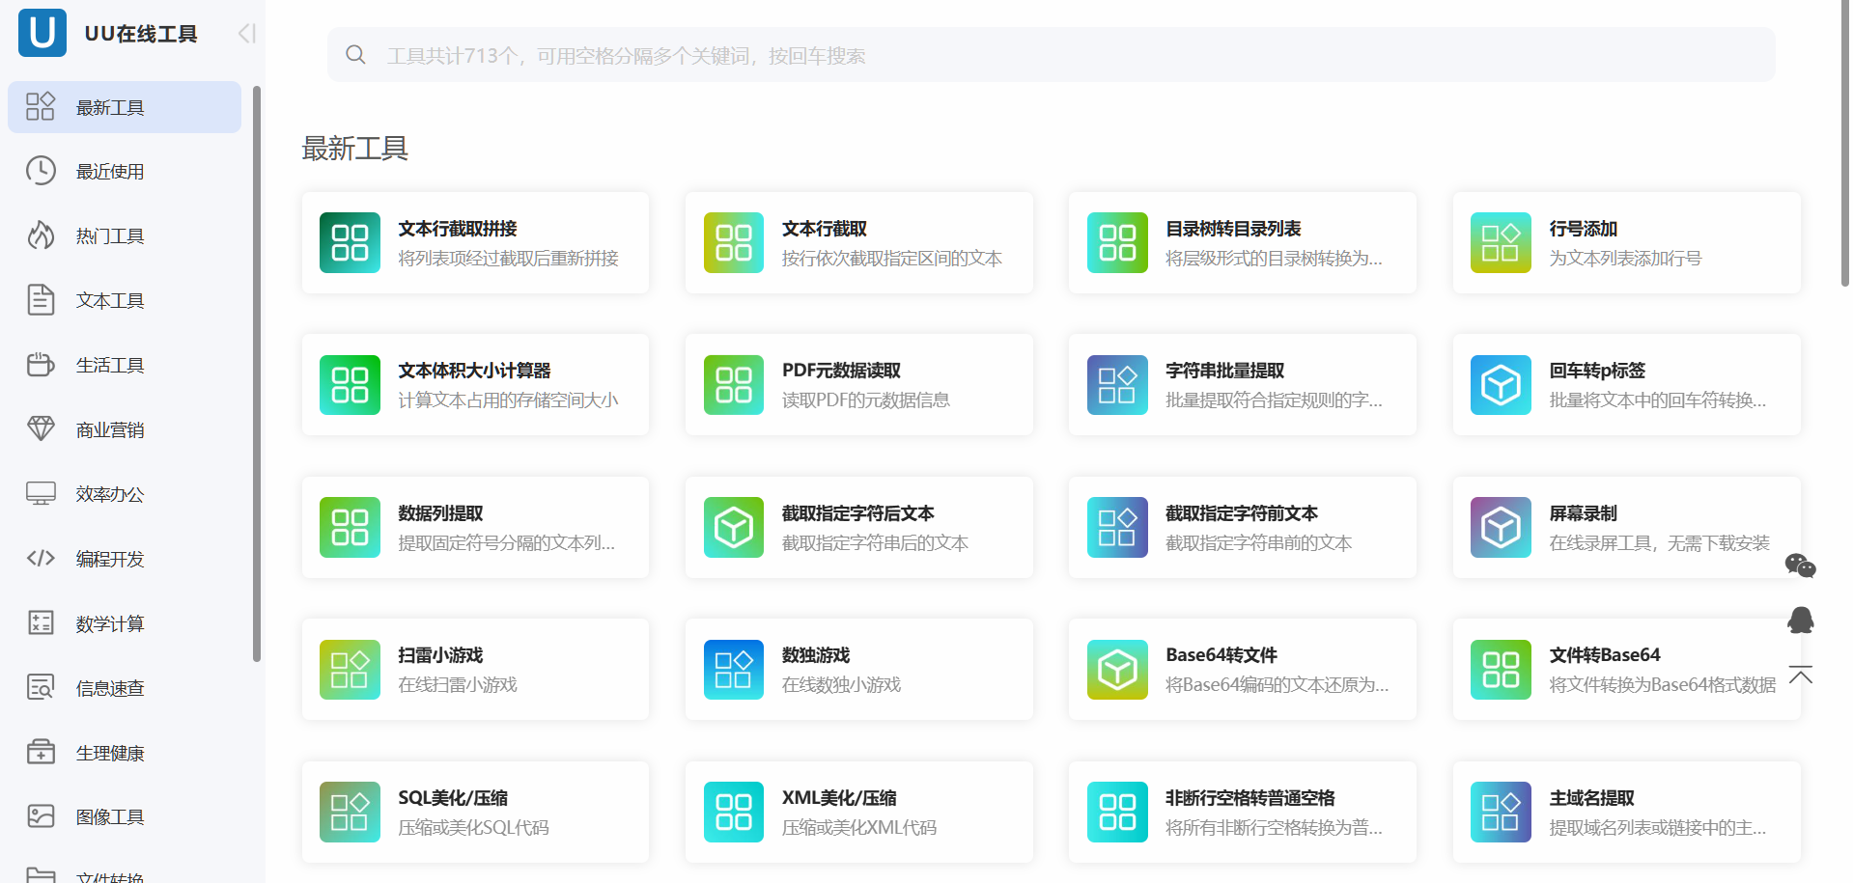
Task: Click the 数独游戏 tool icon
Action: (x=734, y=670)
